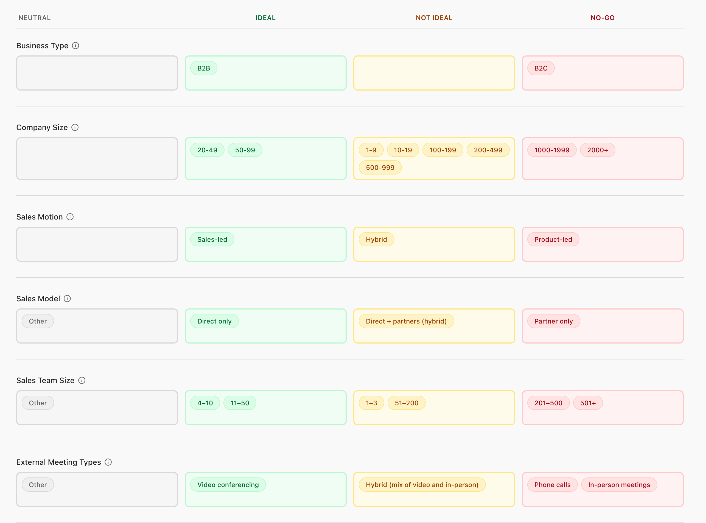The height and width of the screenshot is (523, 706).
Task: Open the Sales Motion info tooltip icon
Action: click(x=70, y=217)
